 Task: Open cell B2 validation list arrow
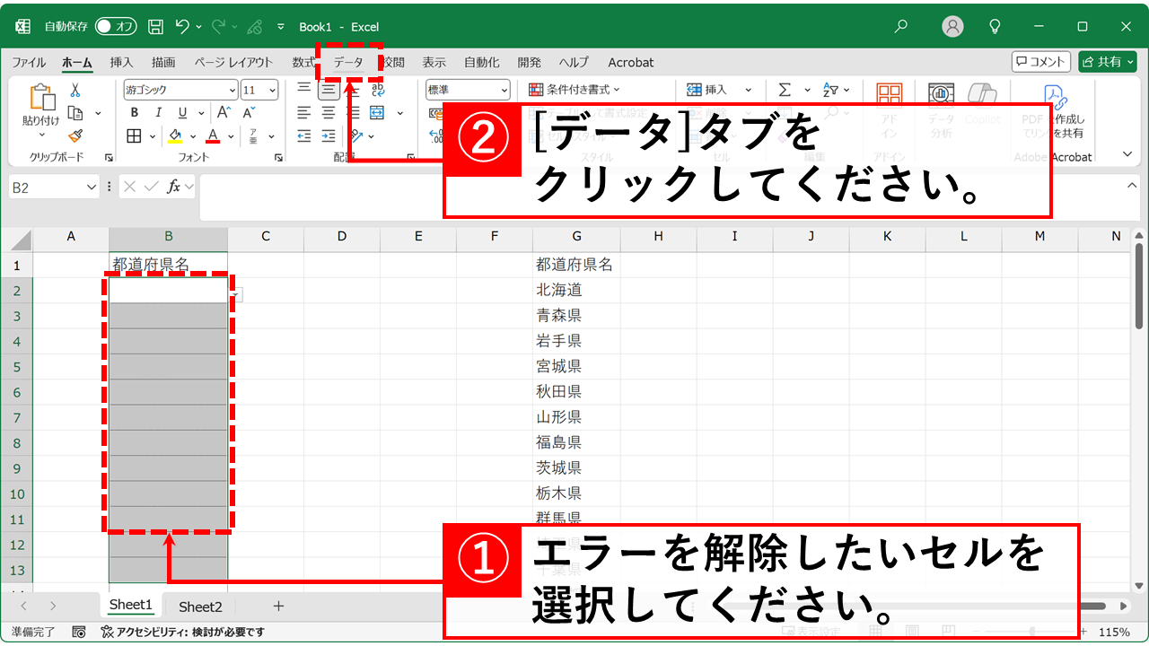point(235,294)
